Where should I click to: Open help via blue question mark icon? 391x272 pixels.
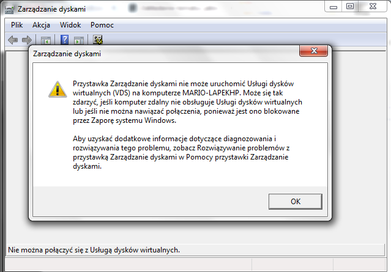click(x=65, y=40)
